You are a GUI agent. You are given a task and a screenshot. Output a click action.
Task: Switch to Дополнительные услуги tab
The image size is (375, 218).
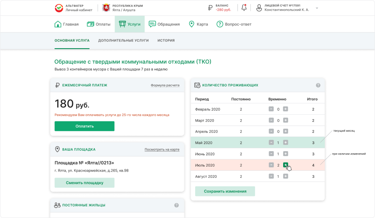[123, 41]
